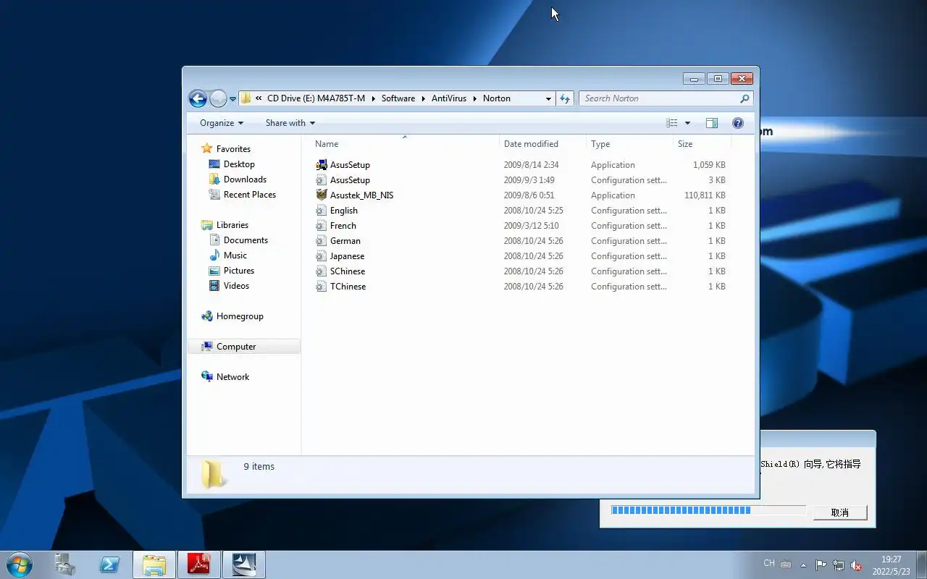
Task: Select the AsusSetup application file icon
Action: (322, 165)
